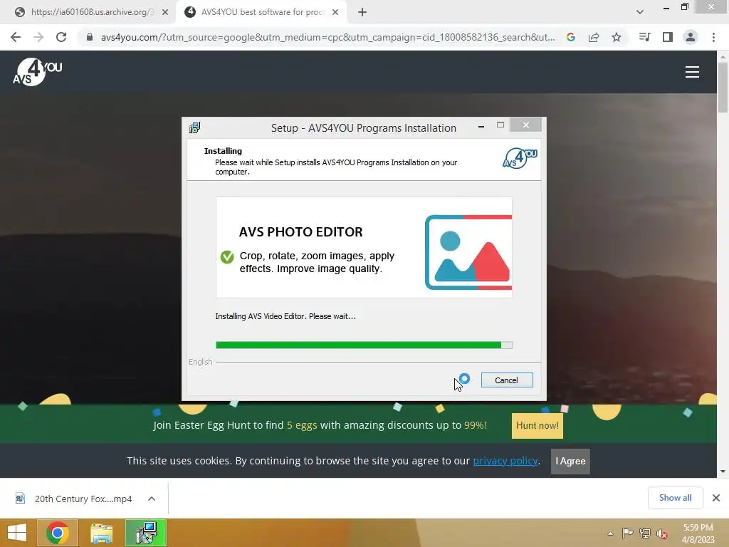Expand the 20th Century Fox download options arrow

click(152, 499)
